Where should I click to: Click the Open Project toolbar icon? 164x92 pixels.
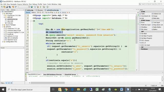click(x=7, y=7)
